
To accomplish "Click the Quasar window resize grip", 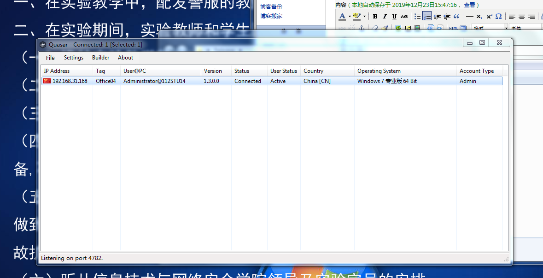I will (506, 259).
